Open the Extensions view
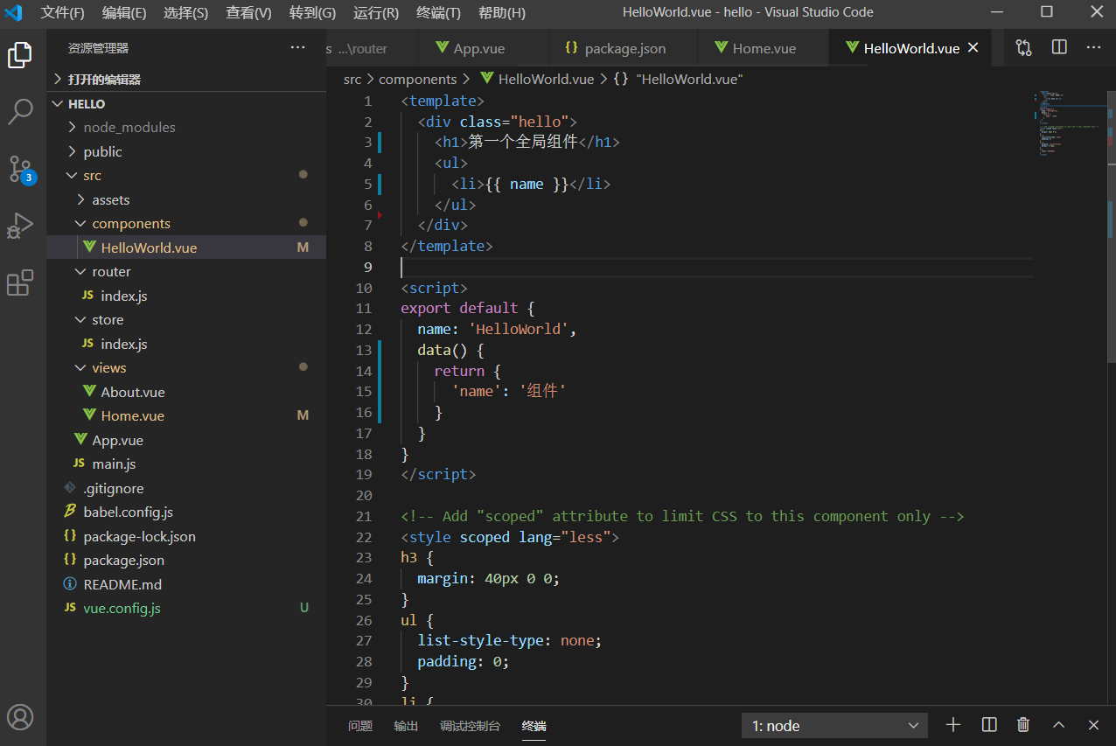 [20, 282]
